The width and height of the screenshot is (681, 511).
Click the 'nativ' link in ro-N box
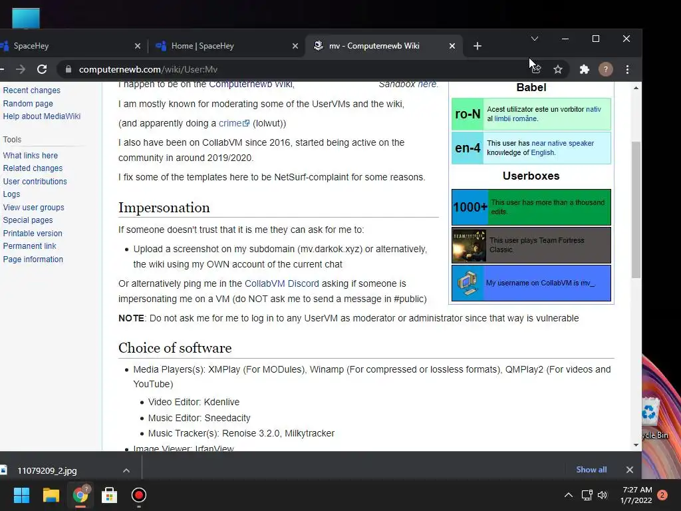[x=593, y=109]
